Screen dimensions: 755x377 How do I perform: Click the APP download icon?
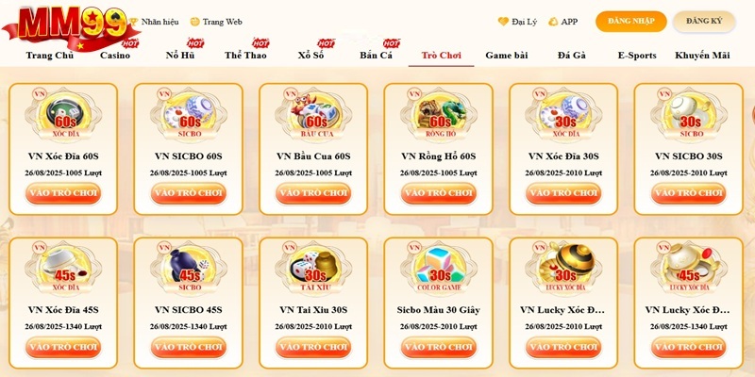coord(553,22)
